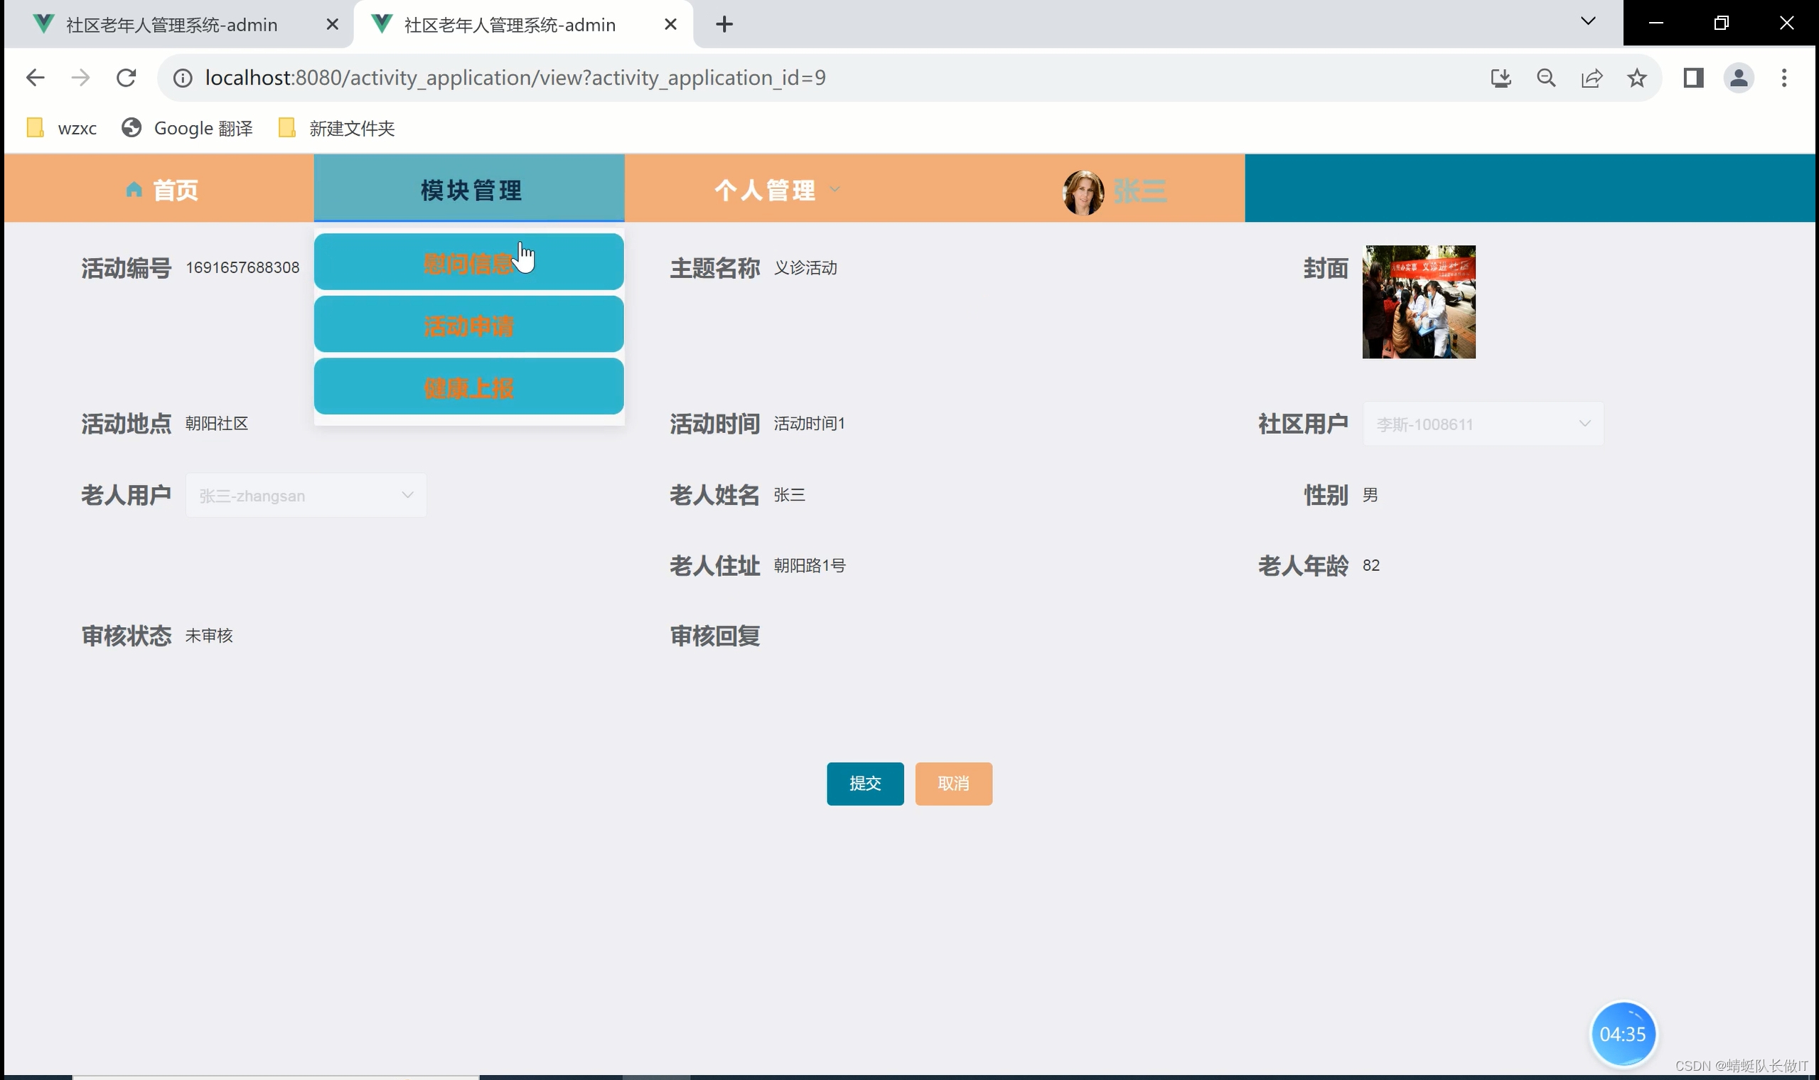Click the 取消 cancel button

[x=953, y=784]
